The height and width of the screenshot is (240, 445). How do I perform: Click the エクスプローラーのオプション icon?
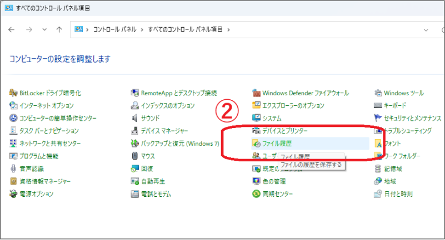(256, 105)
